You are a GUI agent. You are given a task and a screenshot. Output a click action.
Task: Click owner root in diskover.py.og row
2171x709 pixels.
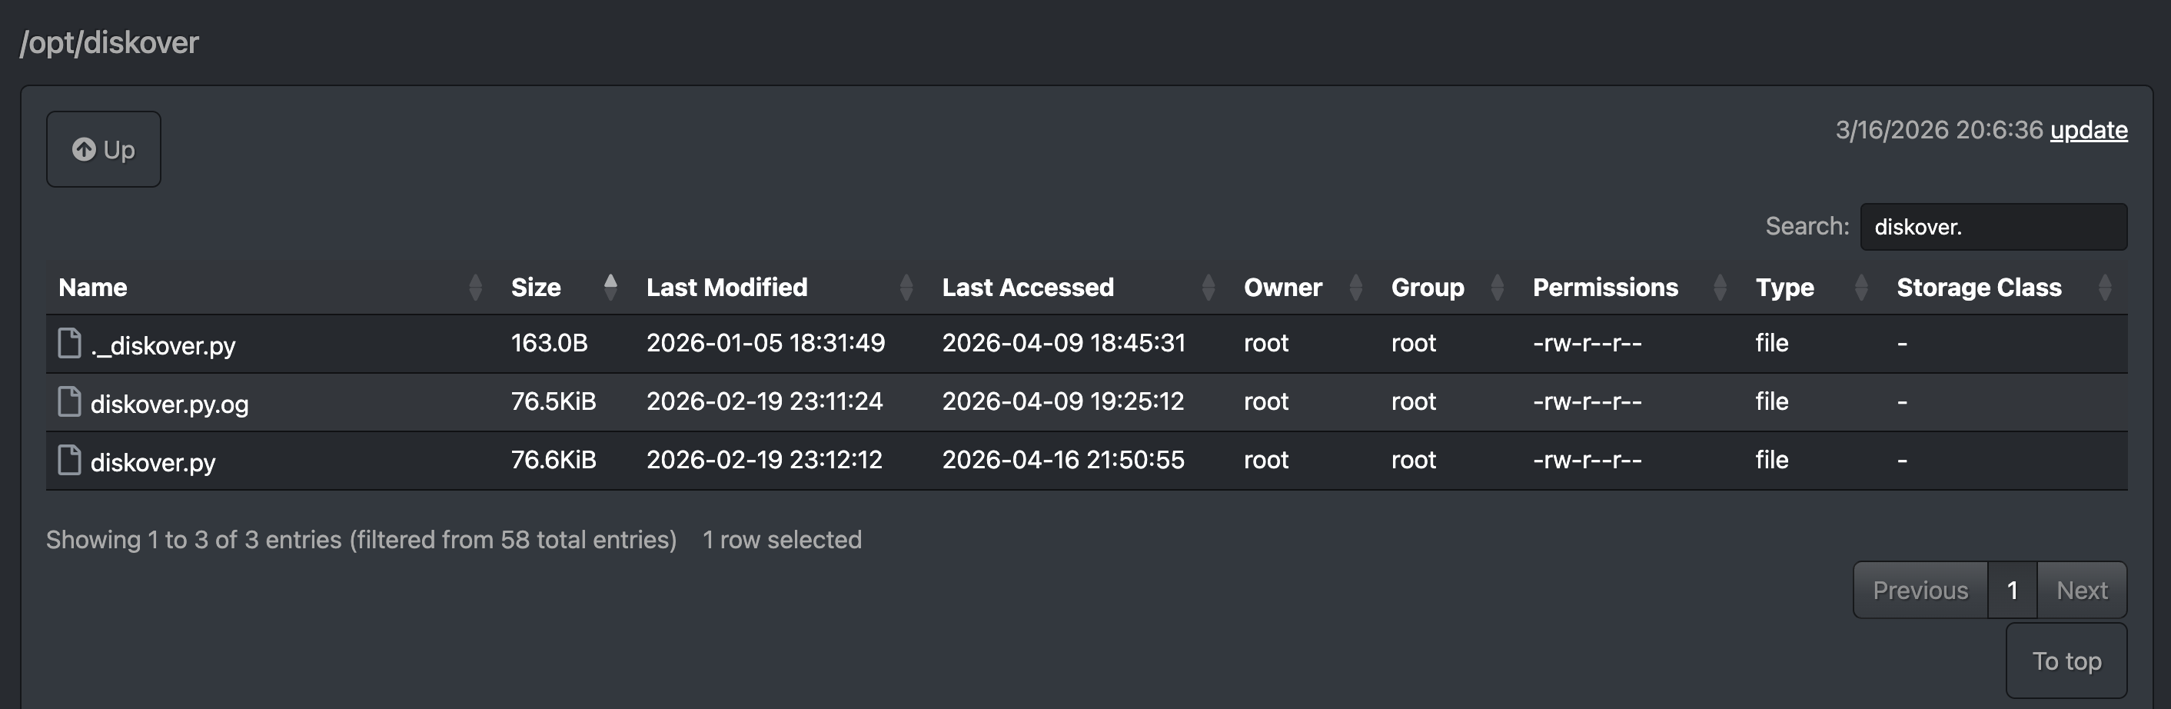[1266, 401]
